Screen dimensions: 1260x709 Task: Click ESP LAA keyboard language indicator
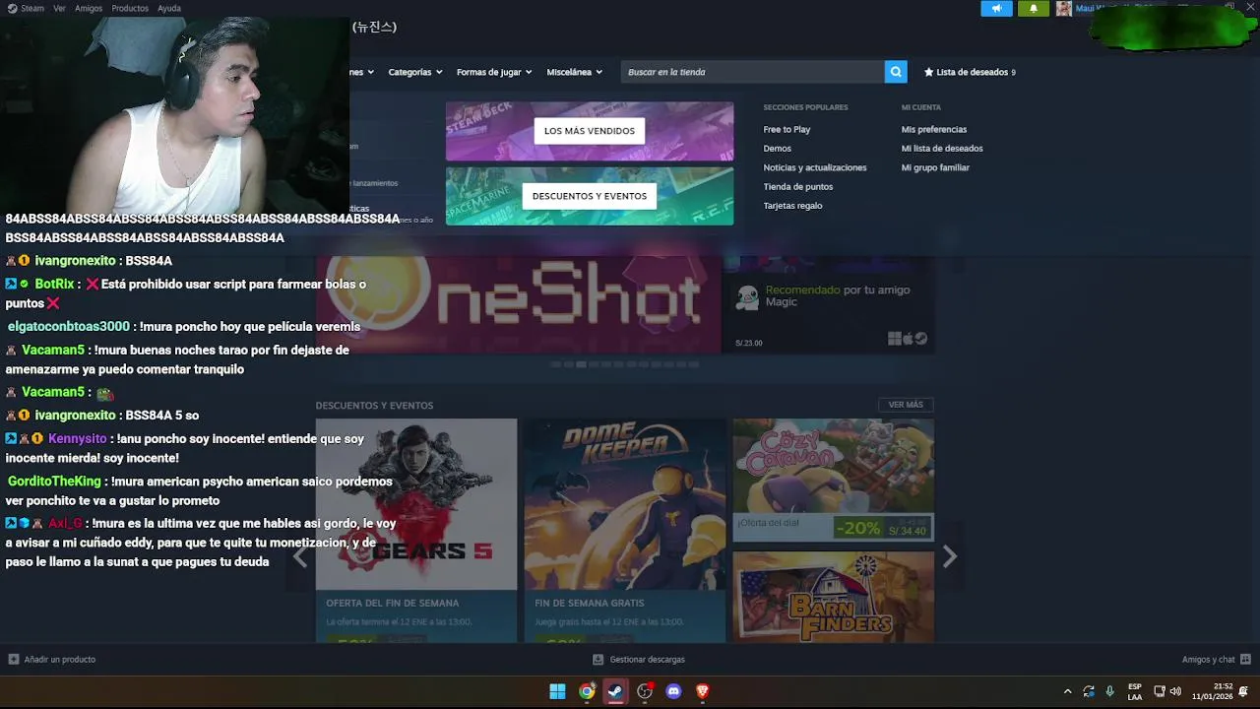(x=1135, y=691)
